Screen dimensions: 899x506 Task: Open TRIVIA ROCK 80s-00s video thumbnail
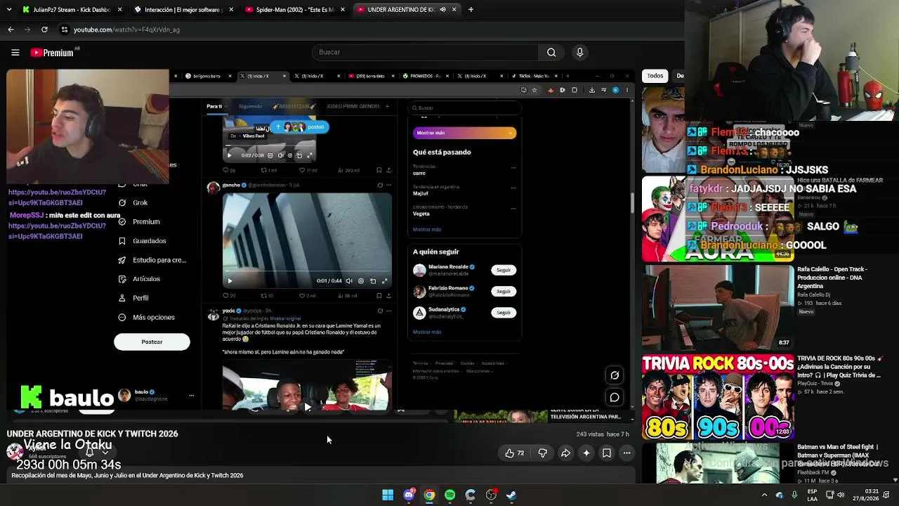click(x=718, y=397)
